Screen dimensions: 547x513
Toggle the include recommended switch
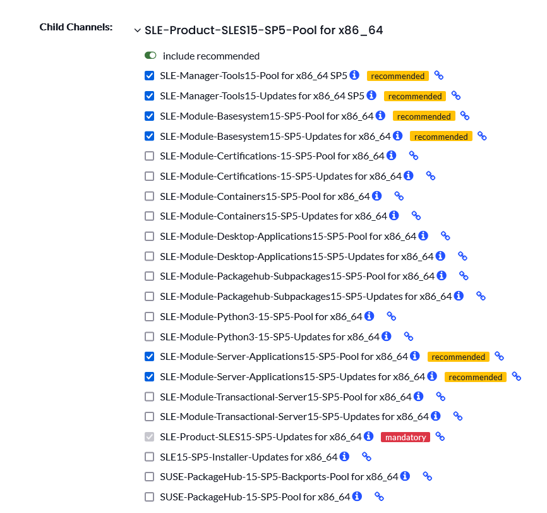(x=150, y=56)
